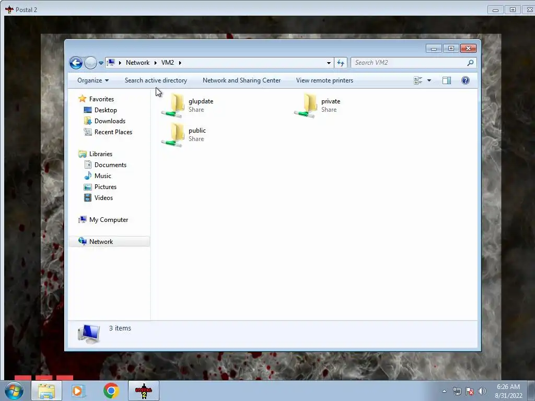Open the network tray icon
Viewport: 535px width, 401px height.
pos(457,391)
